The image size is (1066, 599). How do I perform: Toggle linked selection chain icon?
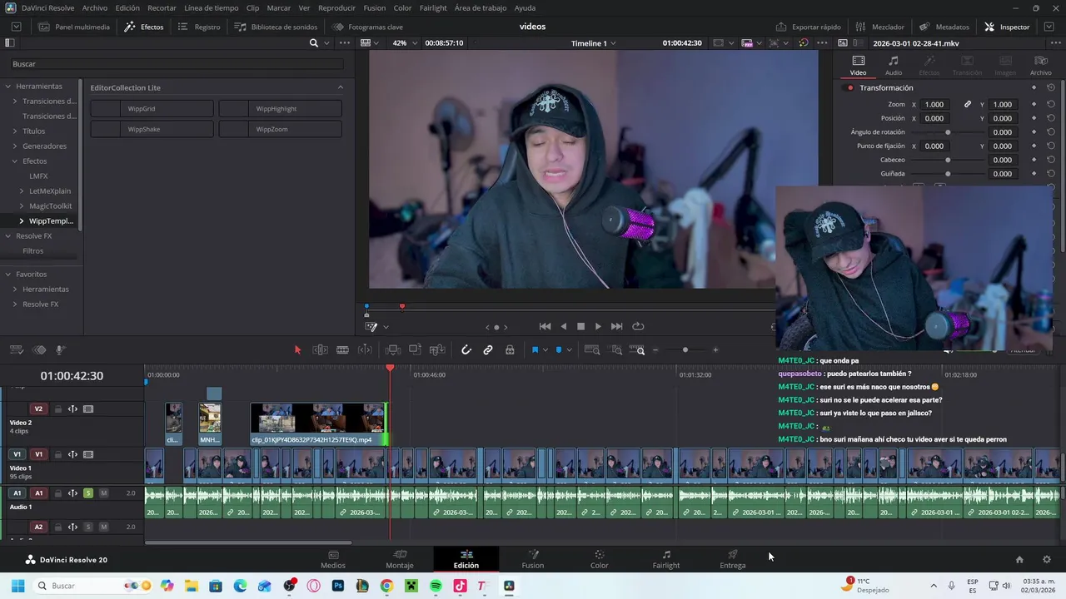(488, 350)
